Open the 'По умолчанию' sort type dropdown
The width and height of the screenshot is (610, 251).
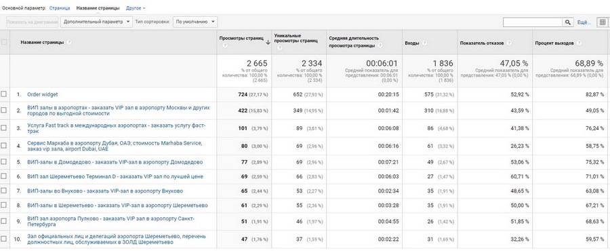(x=195, y=22)
